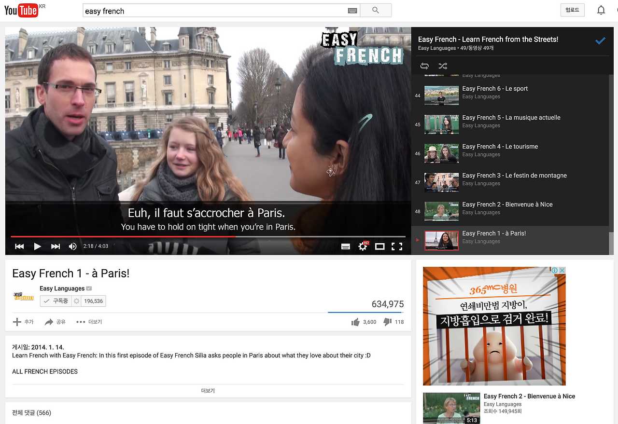Click the 전체 댓글 (566) comments header
This screenshot has width=618, height=424.
tap(31, 413)
